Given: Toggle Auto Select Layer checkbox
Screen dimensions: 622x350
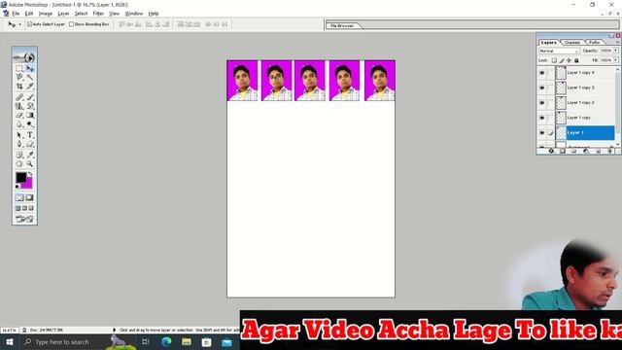Looking at the screenshot, I should coord(30,24).
